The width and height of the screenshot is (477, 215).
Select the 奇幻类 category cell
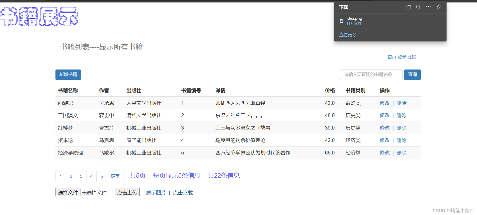353,103
